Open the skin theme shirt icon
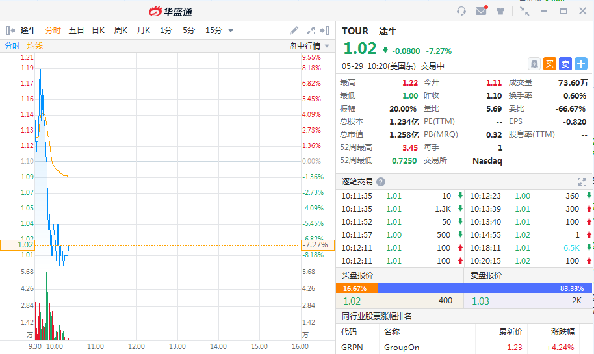The height and width of the screenshot is (354, 594). click(500, 11)
